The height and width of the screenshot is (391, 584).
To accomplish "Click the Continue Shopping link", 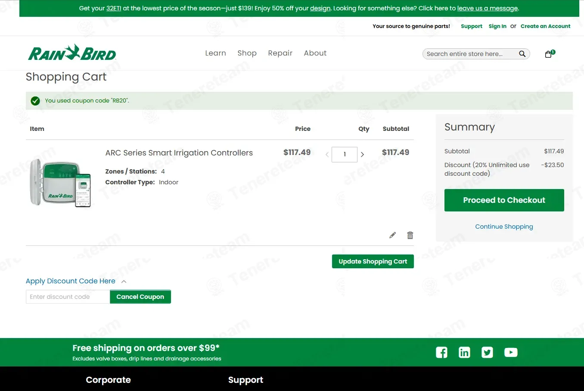I will pos(504,227).
